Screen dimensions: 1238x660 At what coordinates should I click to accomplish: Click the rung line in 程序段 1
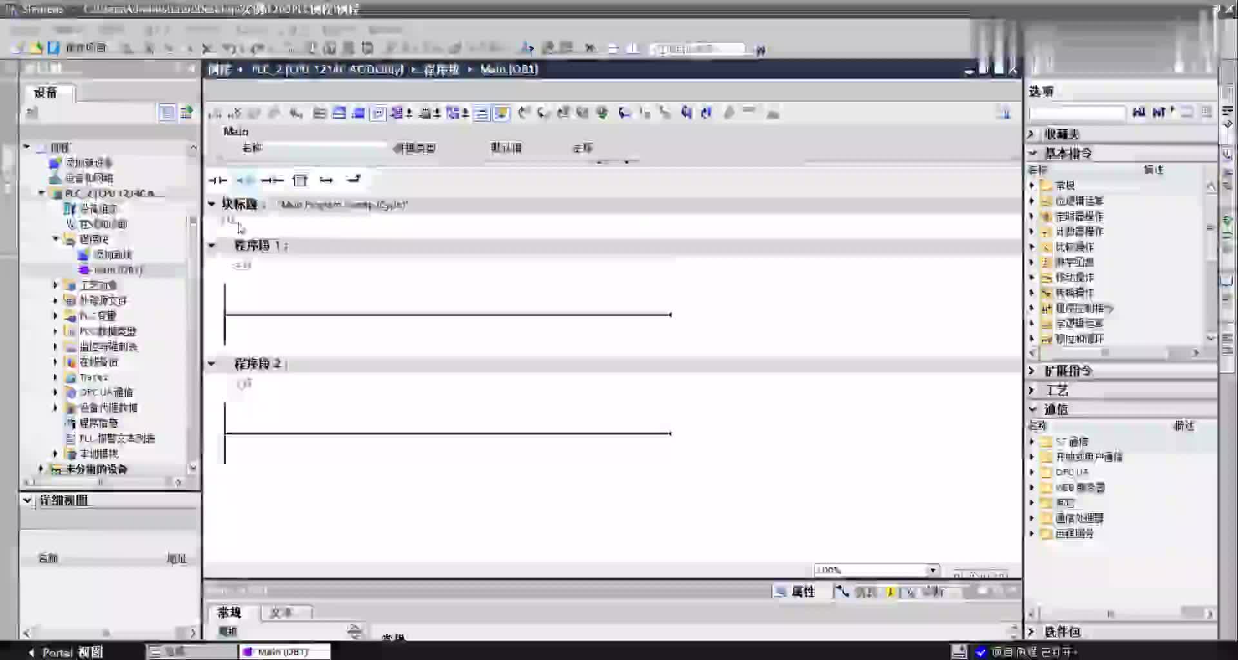(x=448, y=315)
